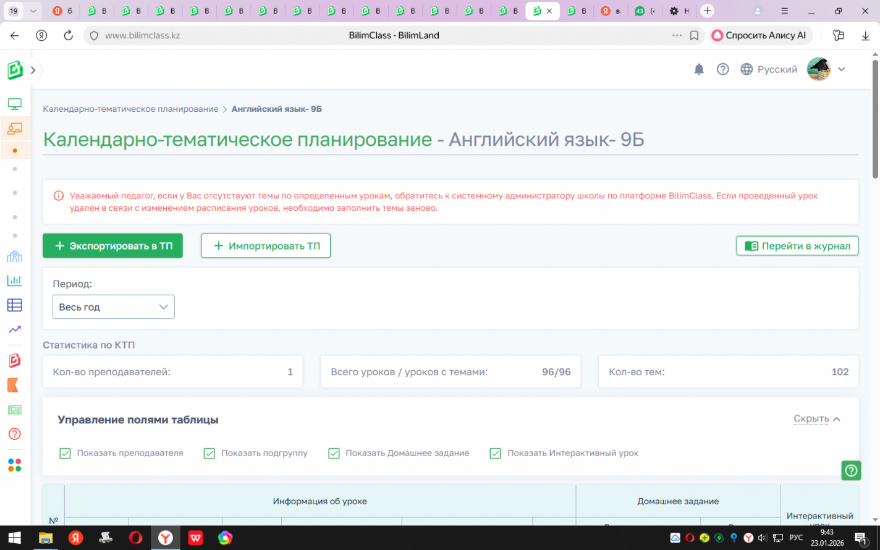Expand the user profile menu chevron

[842, 69]
